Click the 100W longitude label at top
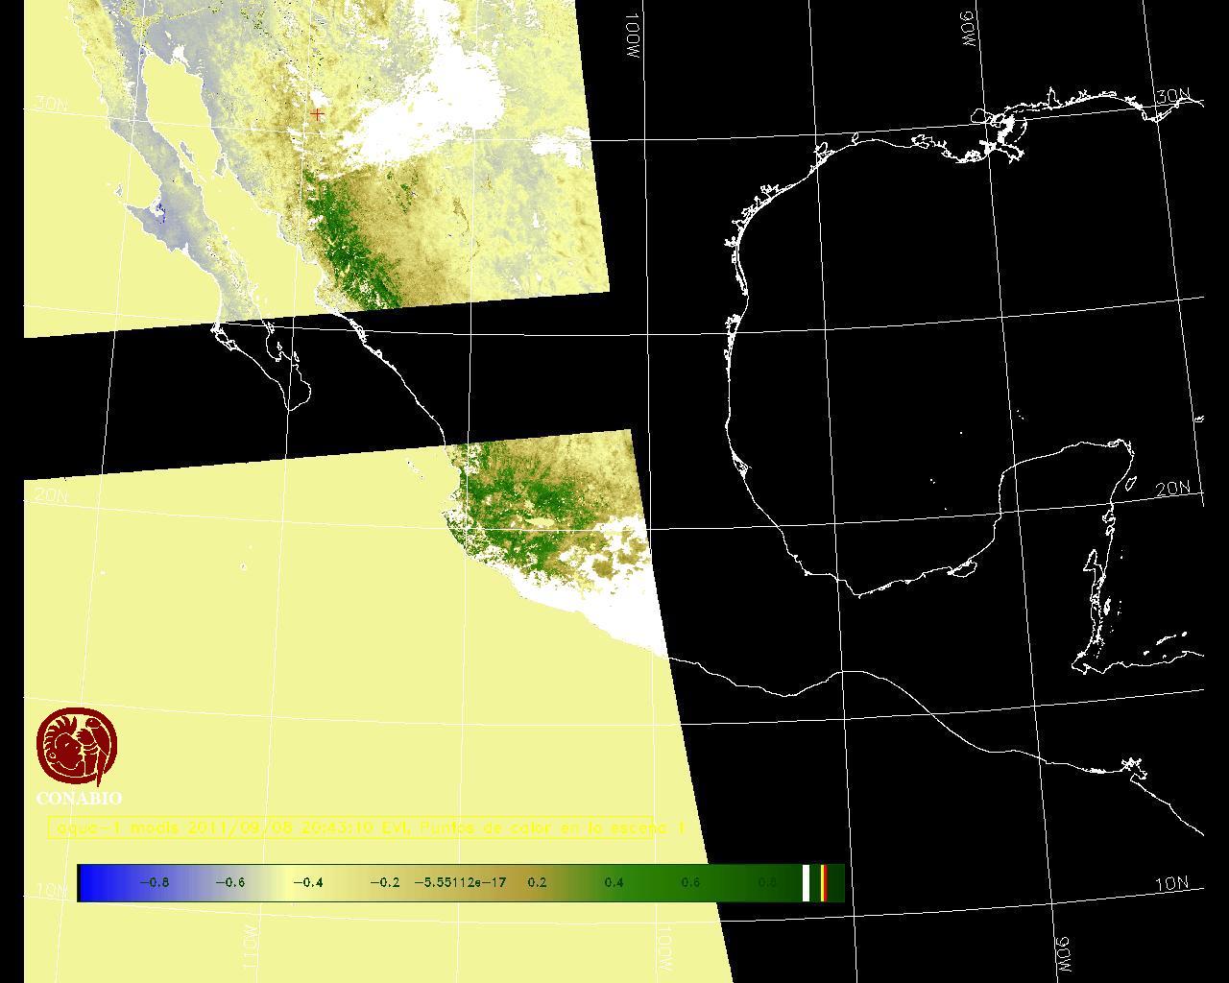This screenshot has height=983, width=1229. tap(632, 36)
